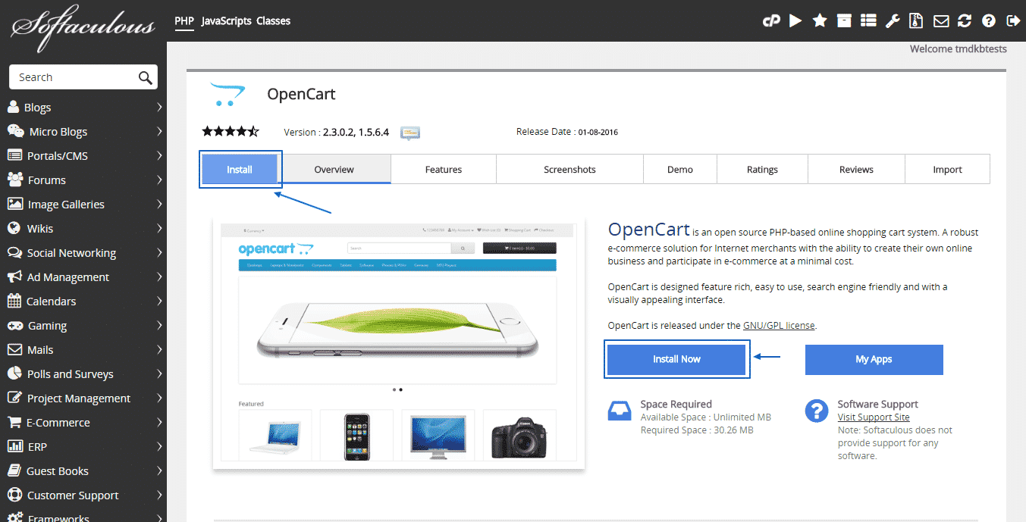Click the Forums people icon
This screenshot has height=522, width=1026.
[x=15, y=180]
